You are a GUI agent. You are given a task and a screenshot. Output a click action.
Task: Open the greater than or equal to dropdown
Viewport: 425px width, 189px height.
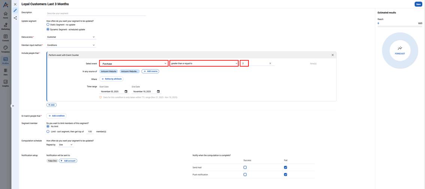tap(204, 63)
